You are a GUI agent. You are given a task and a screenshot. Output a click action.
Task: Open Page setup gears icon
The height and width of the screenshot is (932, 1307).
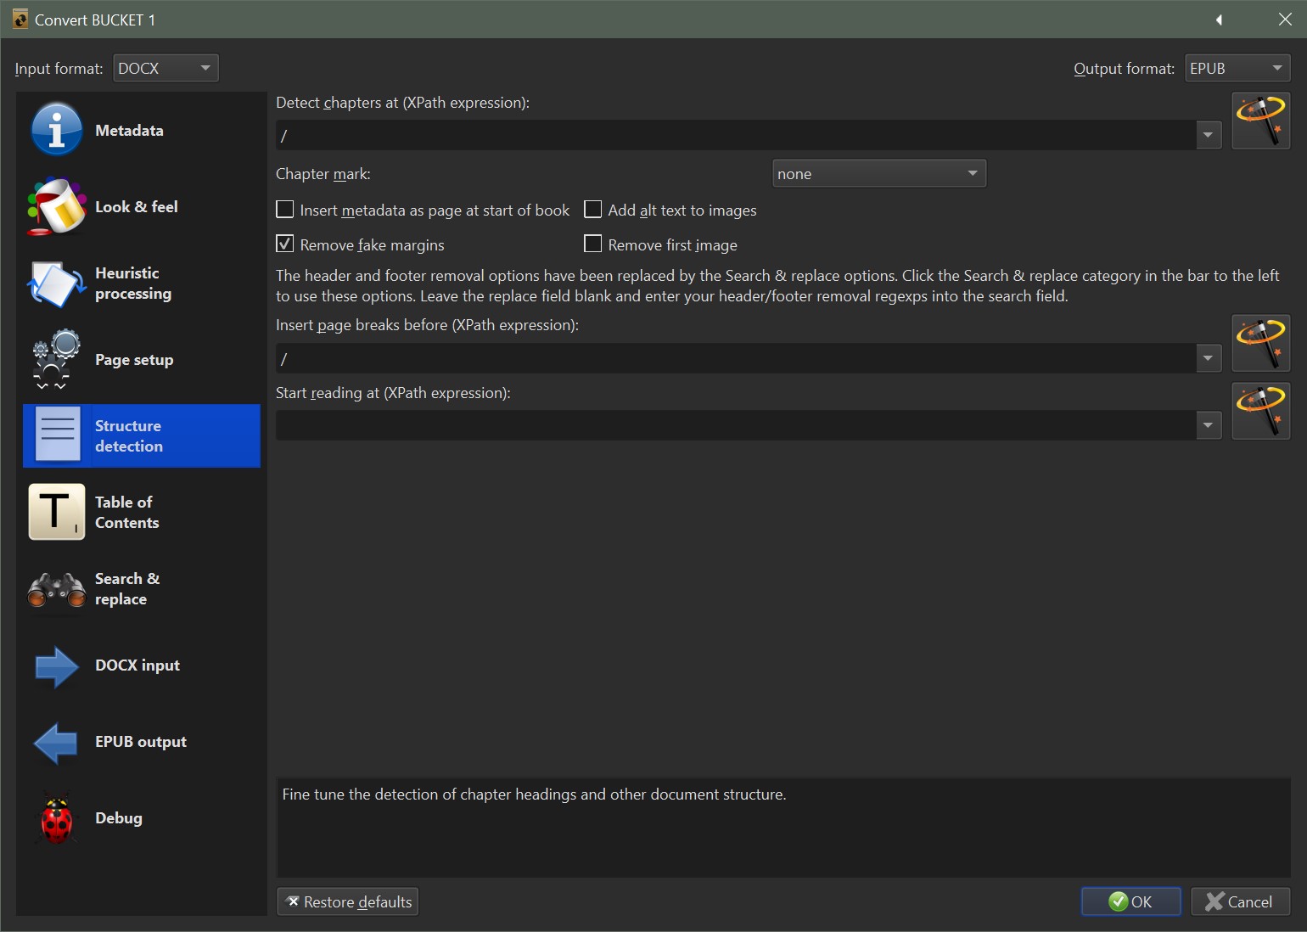coord(56,360)
